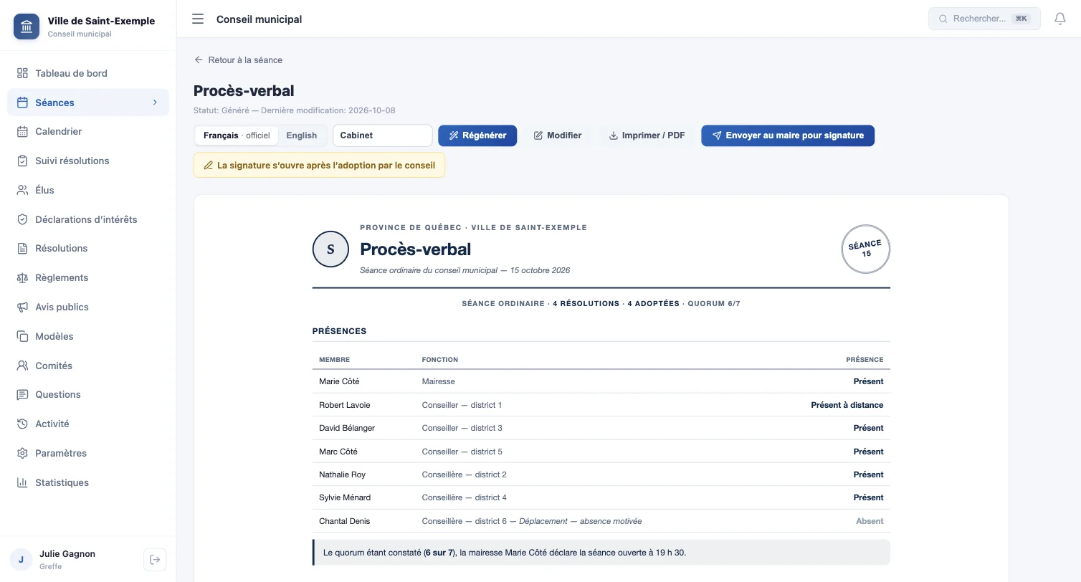
Task: Click the Avis publics megaphone icon
Action: (22, 307)
